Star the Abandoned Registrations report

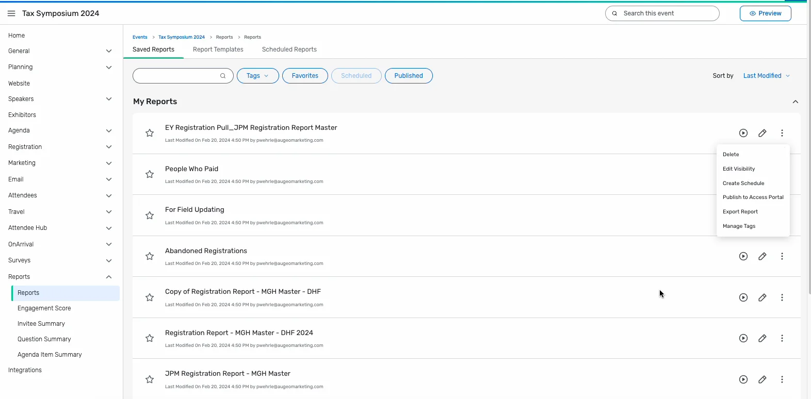coord(150,256)
